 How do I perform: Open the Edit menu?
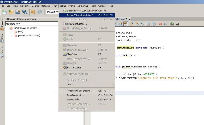coord(8,6)
